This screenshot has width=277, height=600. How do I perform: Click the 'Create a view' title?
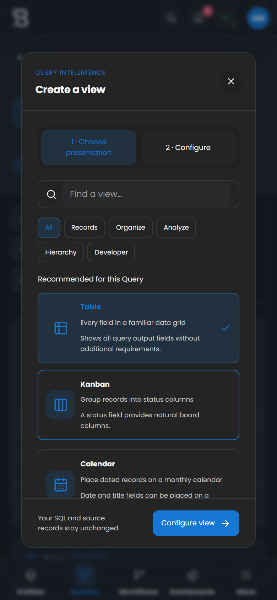coord(70,89)
